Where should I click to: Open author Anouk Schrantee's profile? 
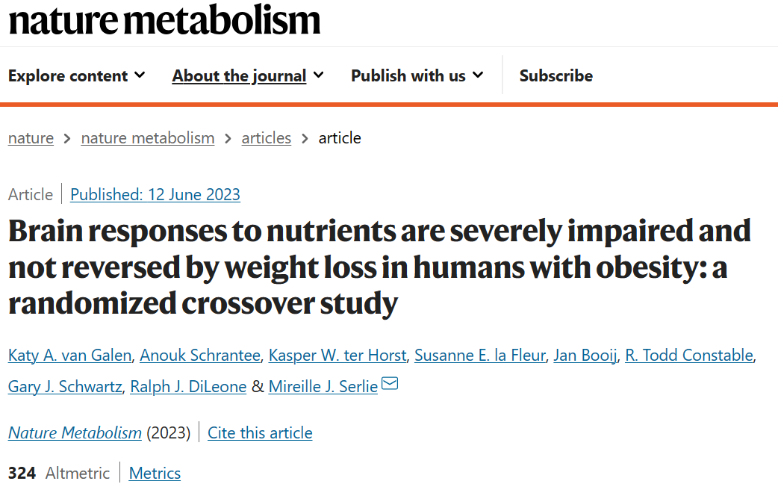(x=200, y=356)
